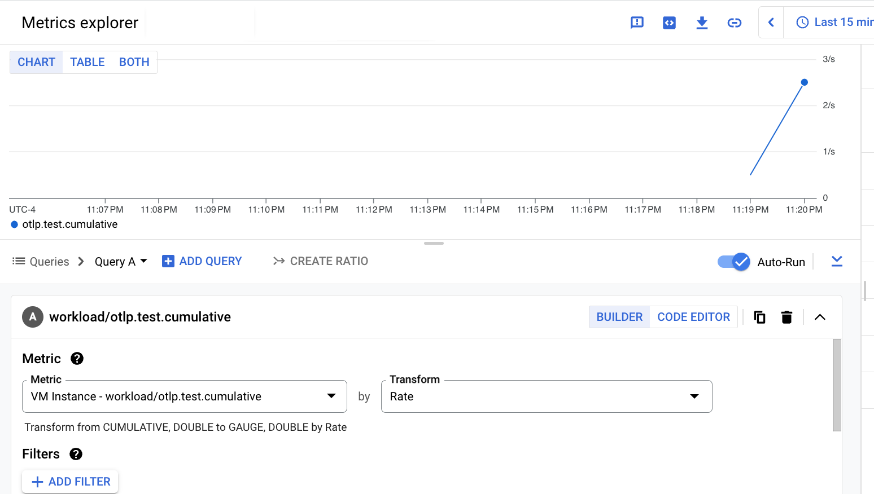Delete Query A with the trash icon
This screenshot has width=874, height=494.
click(786, 317)
